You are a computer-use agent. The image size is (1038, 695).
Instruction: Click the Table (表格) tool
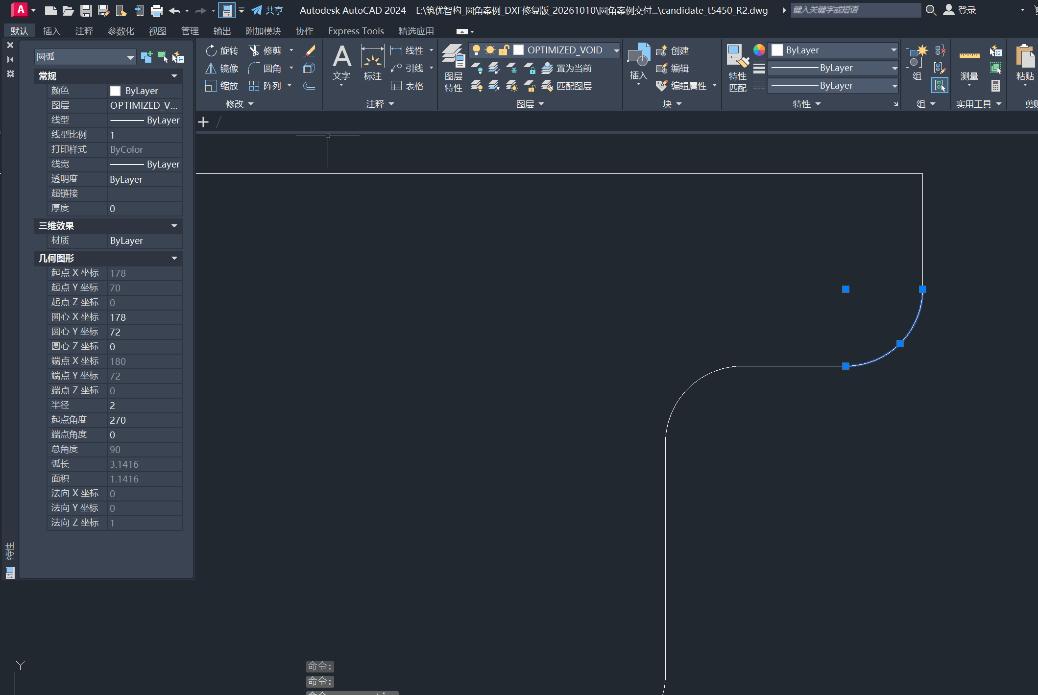click(x=407, y=86)
